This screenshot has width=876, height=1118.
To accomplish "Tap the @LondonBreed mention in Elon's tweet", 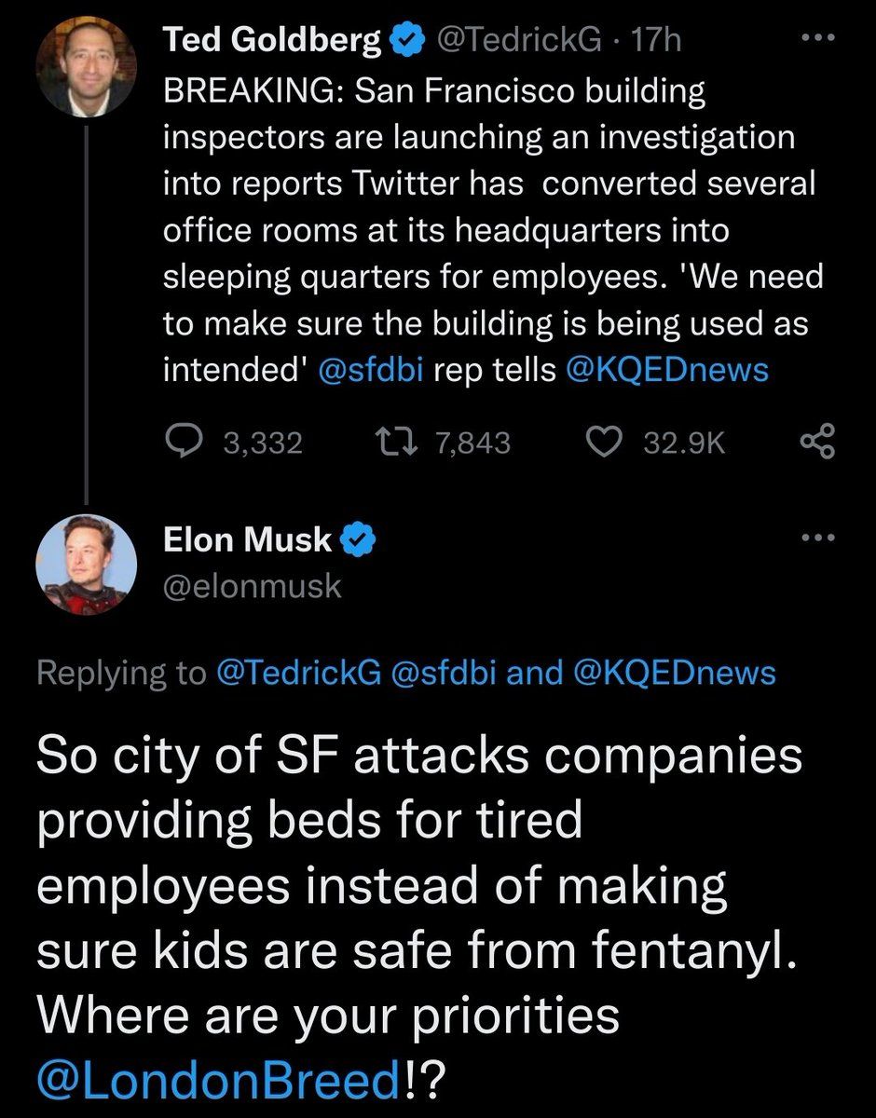I will pos(216,1079).
